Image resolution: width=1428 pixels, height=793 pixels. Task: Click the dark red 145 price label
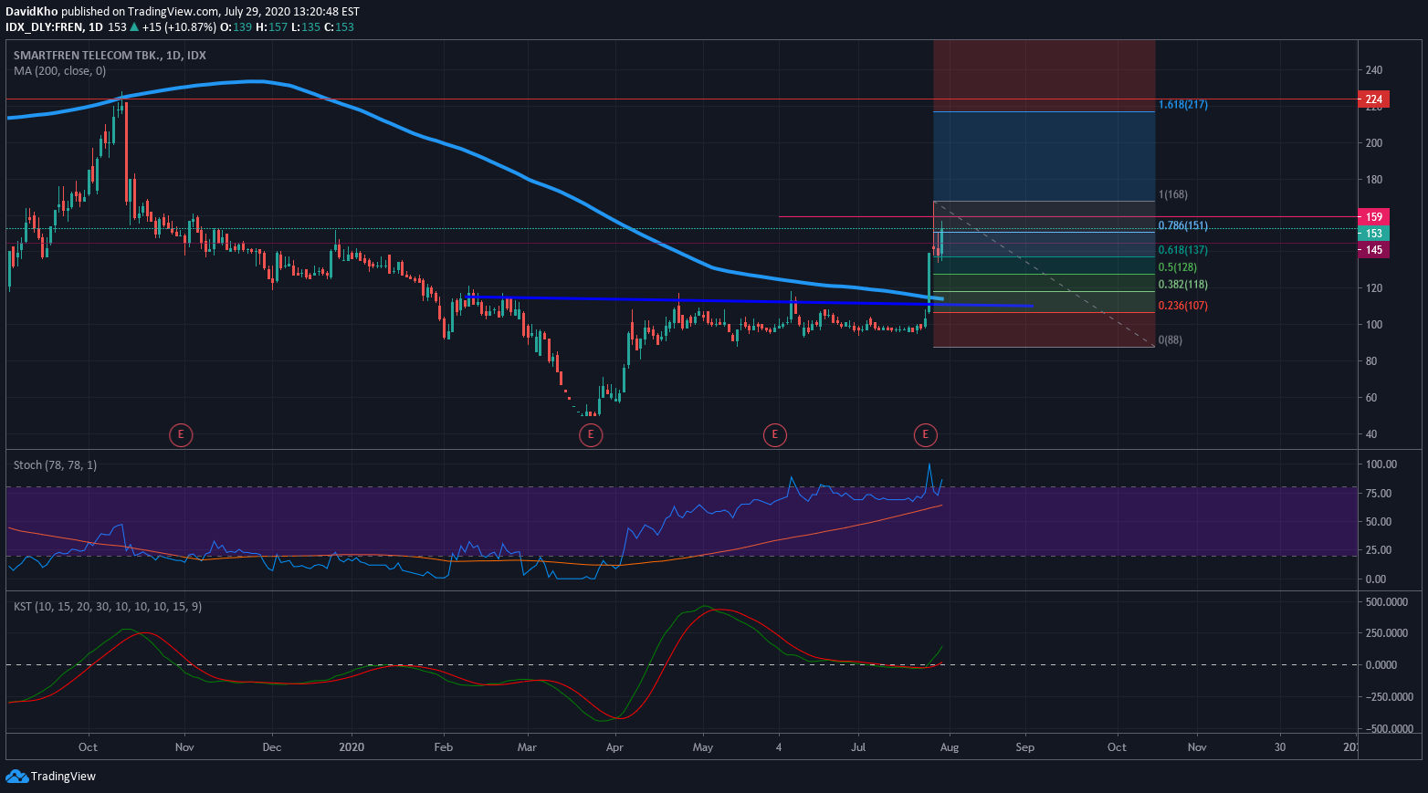pos(1374,250)
